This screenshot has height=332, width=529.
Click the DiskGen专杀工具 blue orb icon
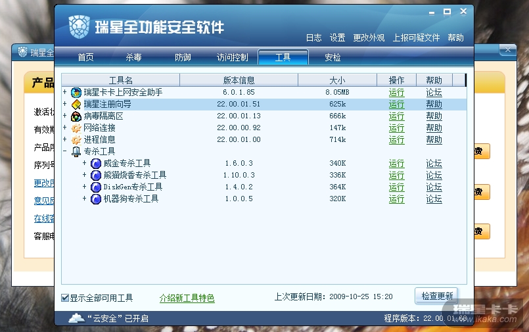coord(96,187)
